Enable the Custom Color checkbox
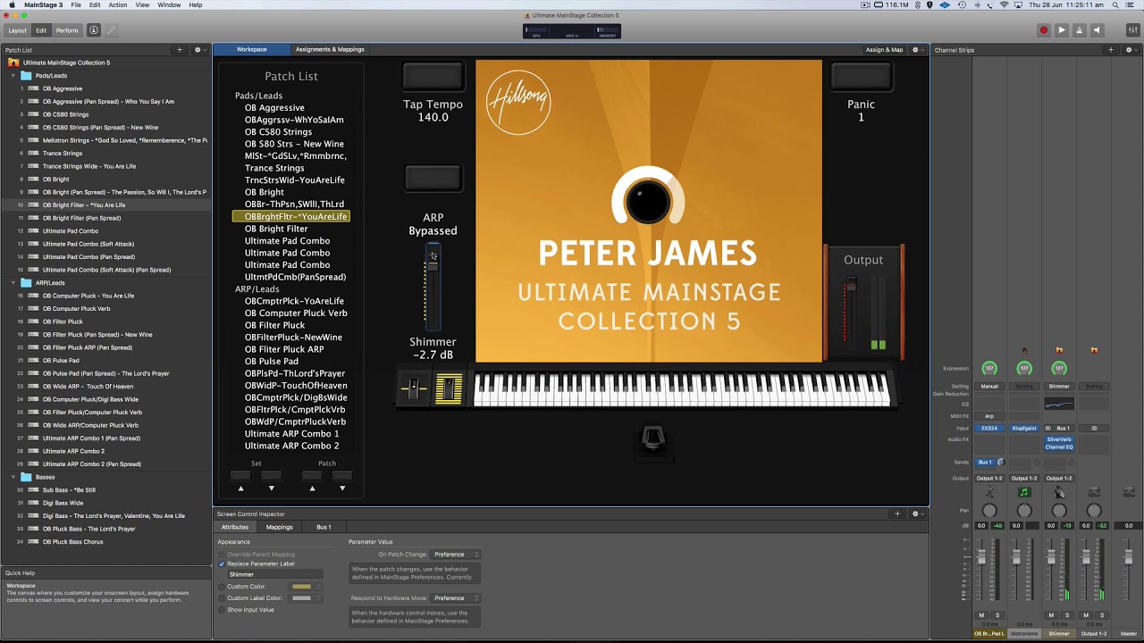 click(222, 587)
